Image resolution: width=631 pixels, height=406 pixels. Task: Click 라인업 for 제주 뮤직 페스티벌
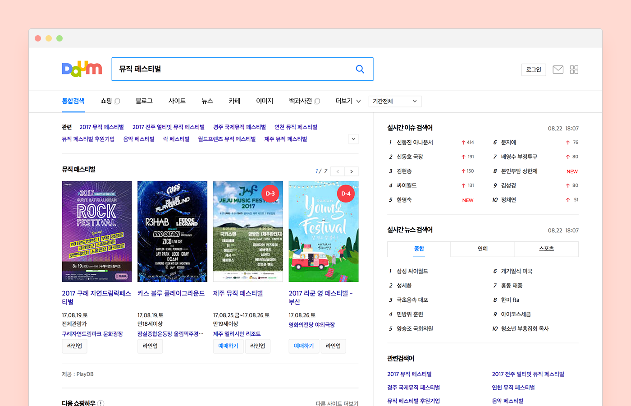257,346
